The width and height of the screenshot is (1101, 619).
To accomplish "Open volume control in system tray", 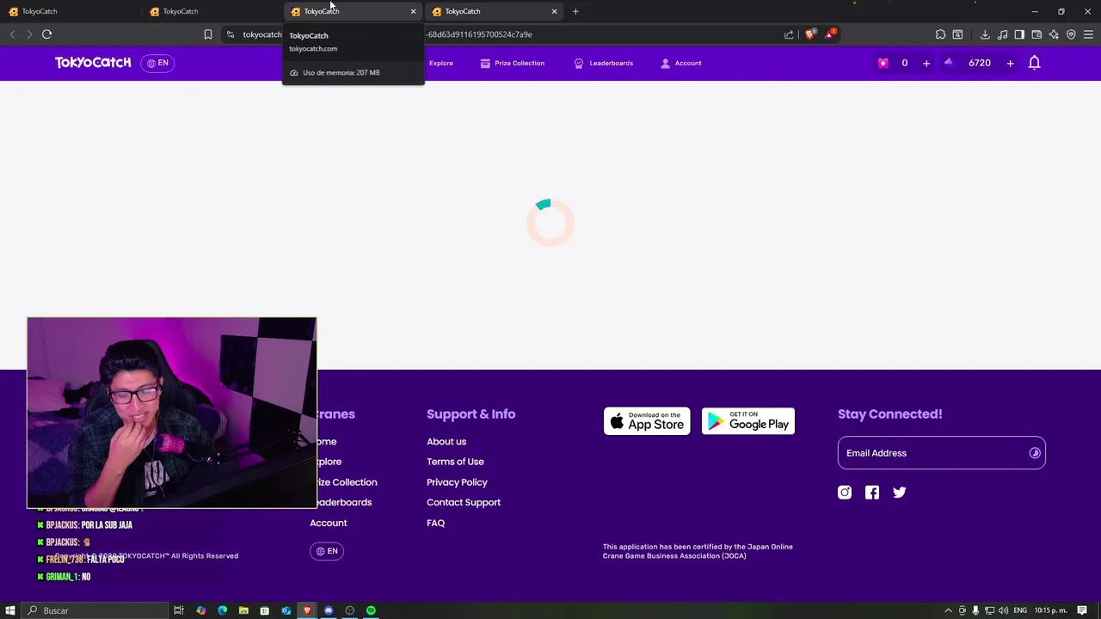I will tap(1003, 610).
